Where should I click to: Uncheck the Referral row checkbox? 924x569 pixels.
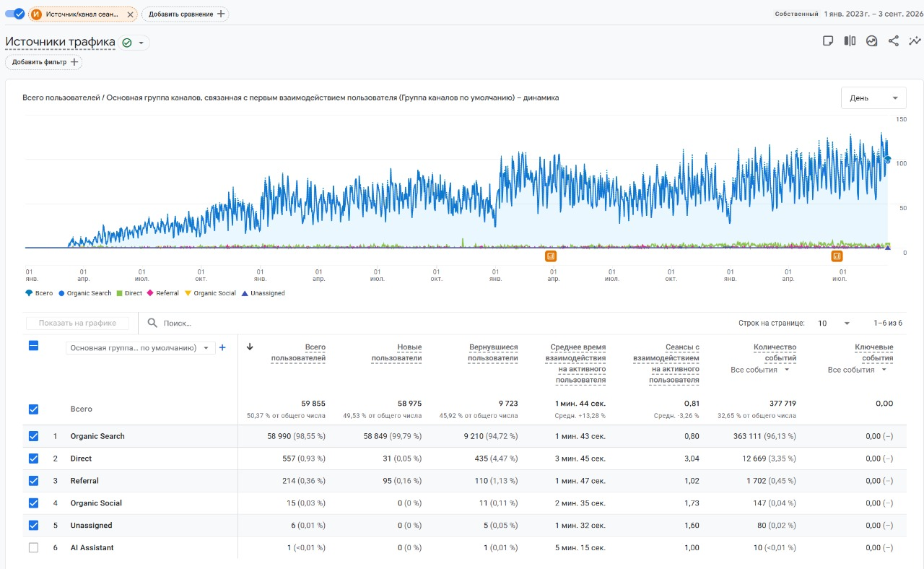coord(33,481)
